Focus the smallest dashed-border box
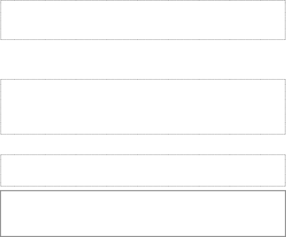Viewport: 286px width, 237px height. 143,170
